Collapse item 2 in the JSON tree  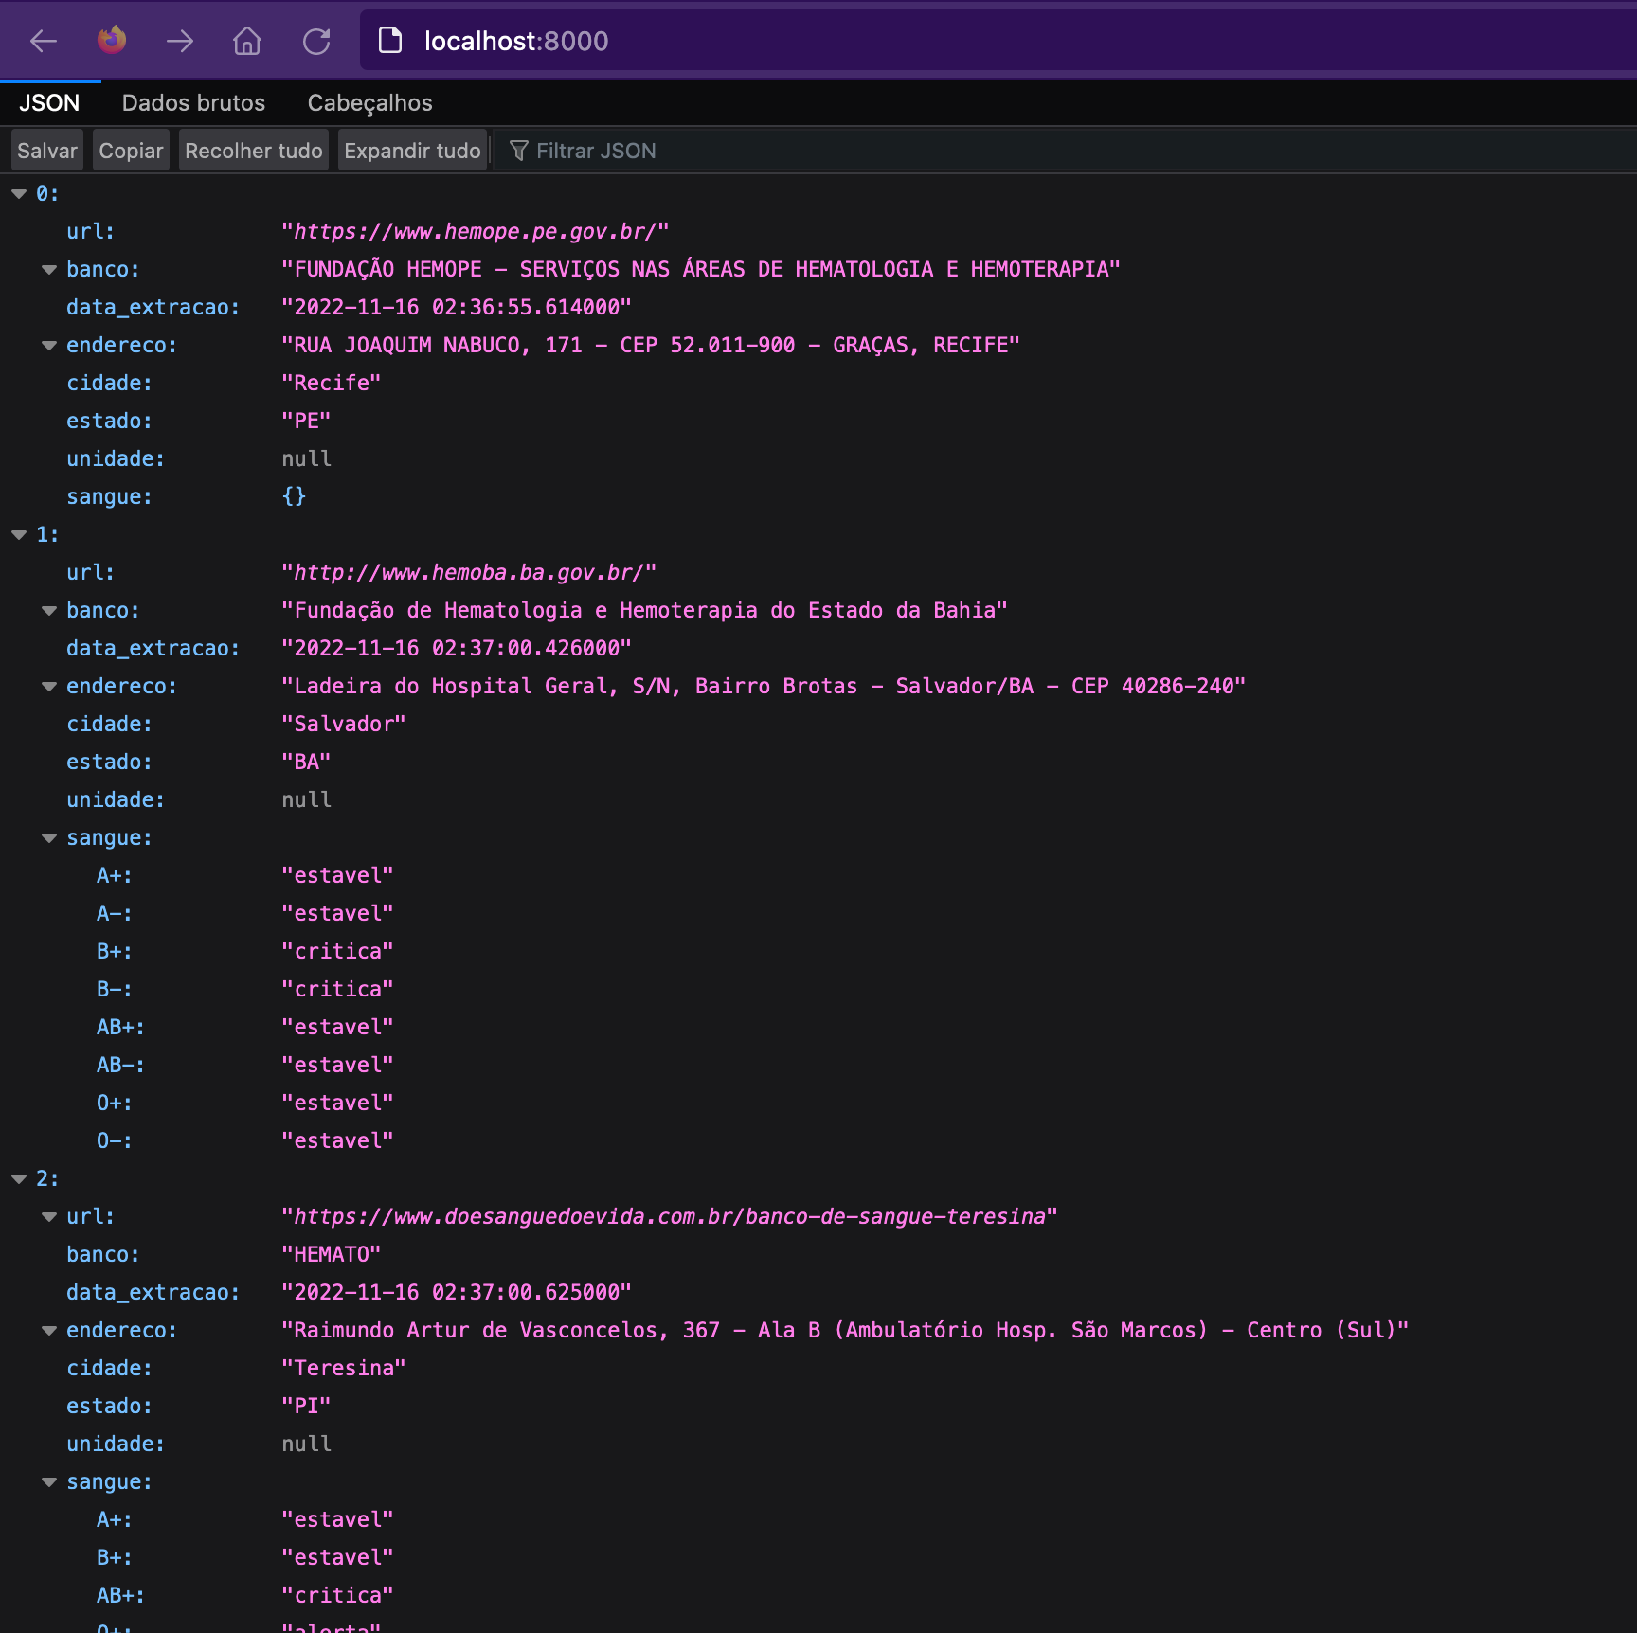pyautogui.click(x=18, y=1178)
